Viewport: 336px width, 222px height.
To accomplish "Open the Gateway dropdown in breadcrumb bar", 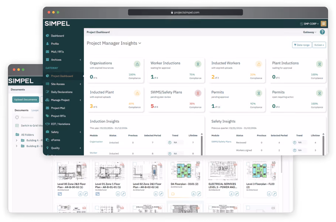I will [x=309, y=32].
